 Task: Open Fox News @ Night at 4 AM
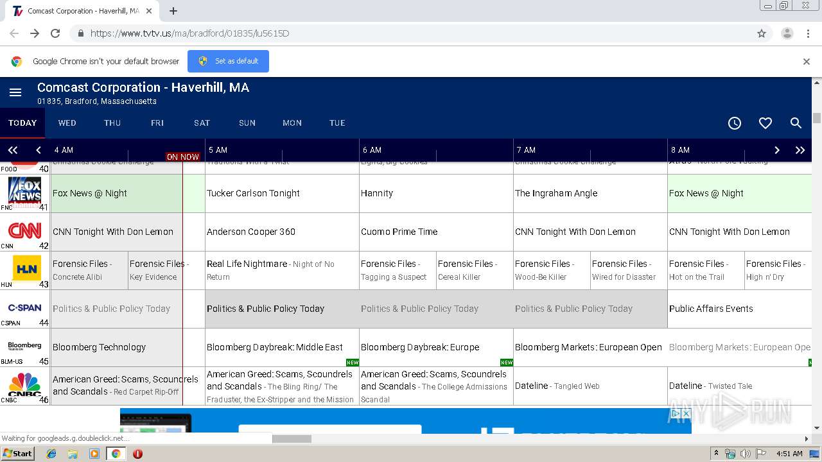click(128, 193)
